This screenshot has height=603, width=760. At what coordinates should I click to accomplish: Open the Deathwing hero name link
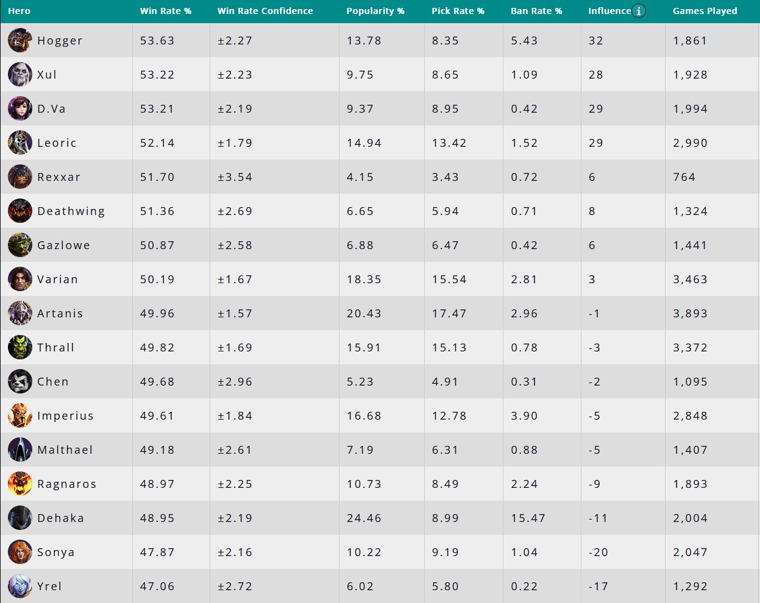tap(71, 211)
